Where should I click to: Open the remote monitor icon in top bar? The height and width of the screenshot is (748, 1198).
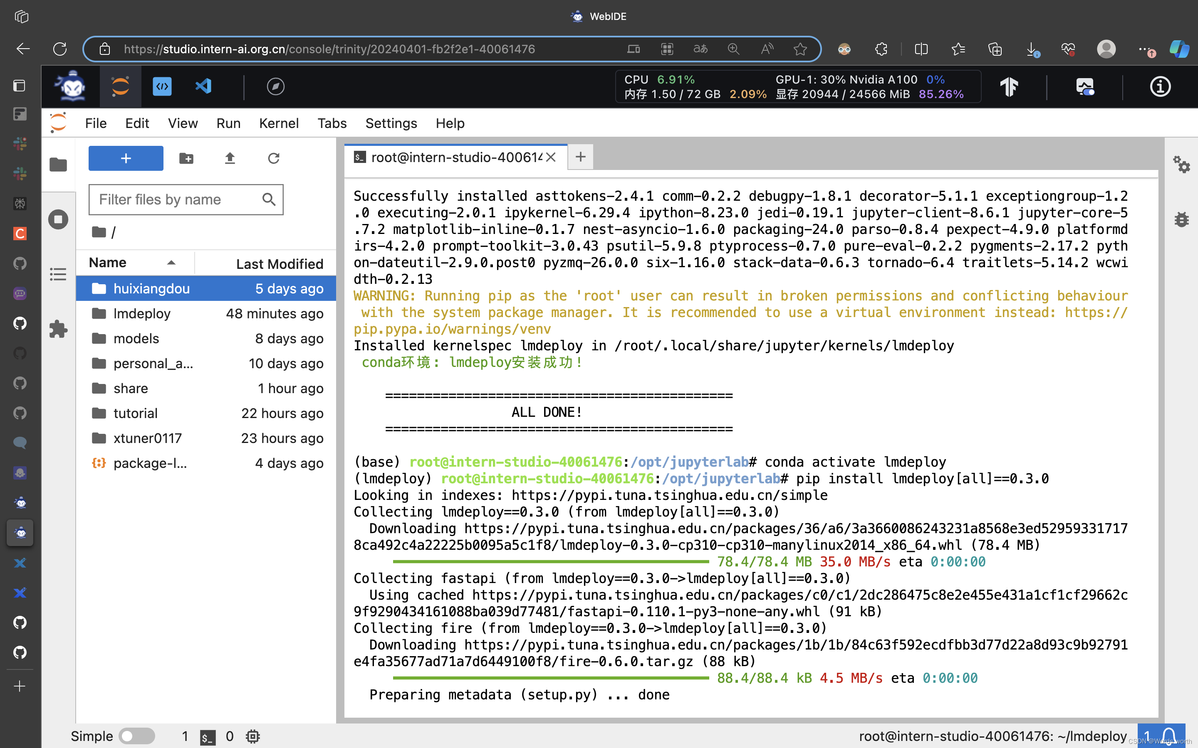click(1084, 86)
